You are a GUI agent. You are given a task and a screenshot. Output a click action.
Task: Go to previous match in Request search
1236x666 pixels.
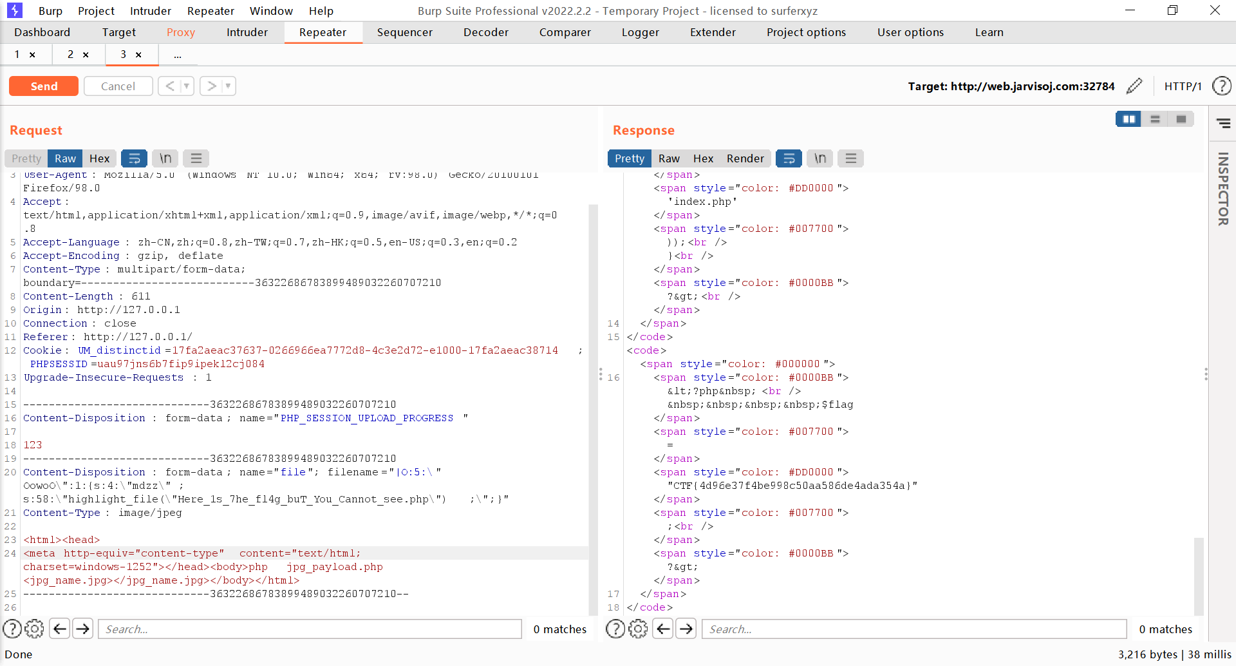[60, 629]
